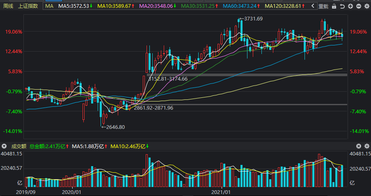Zoom in with the plus icon

[350, 7]
